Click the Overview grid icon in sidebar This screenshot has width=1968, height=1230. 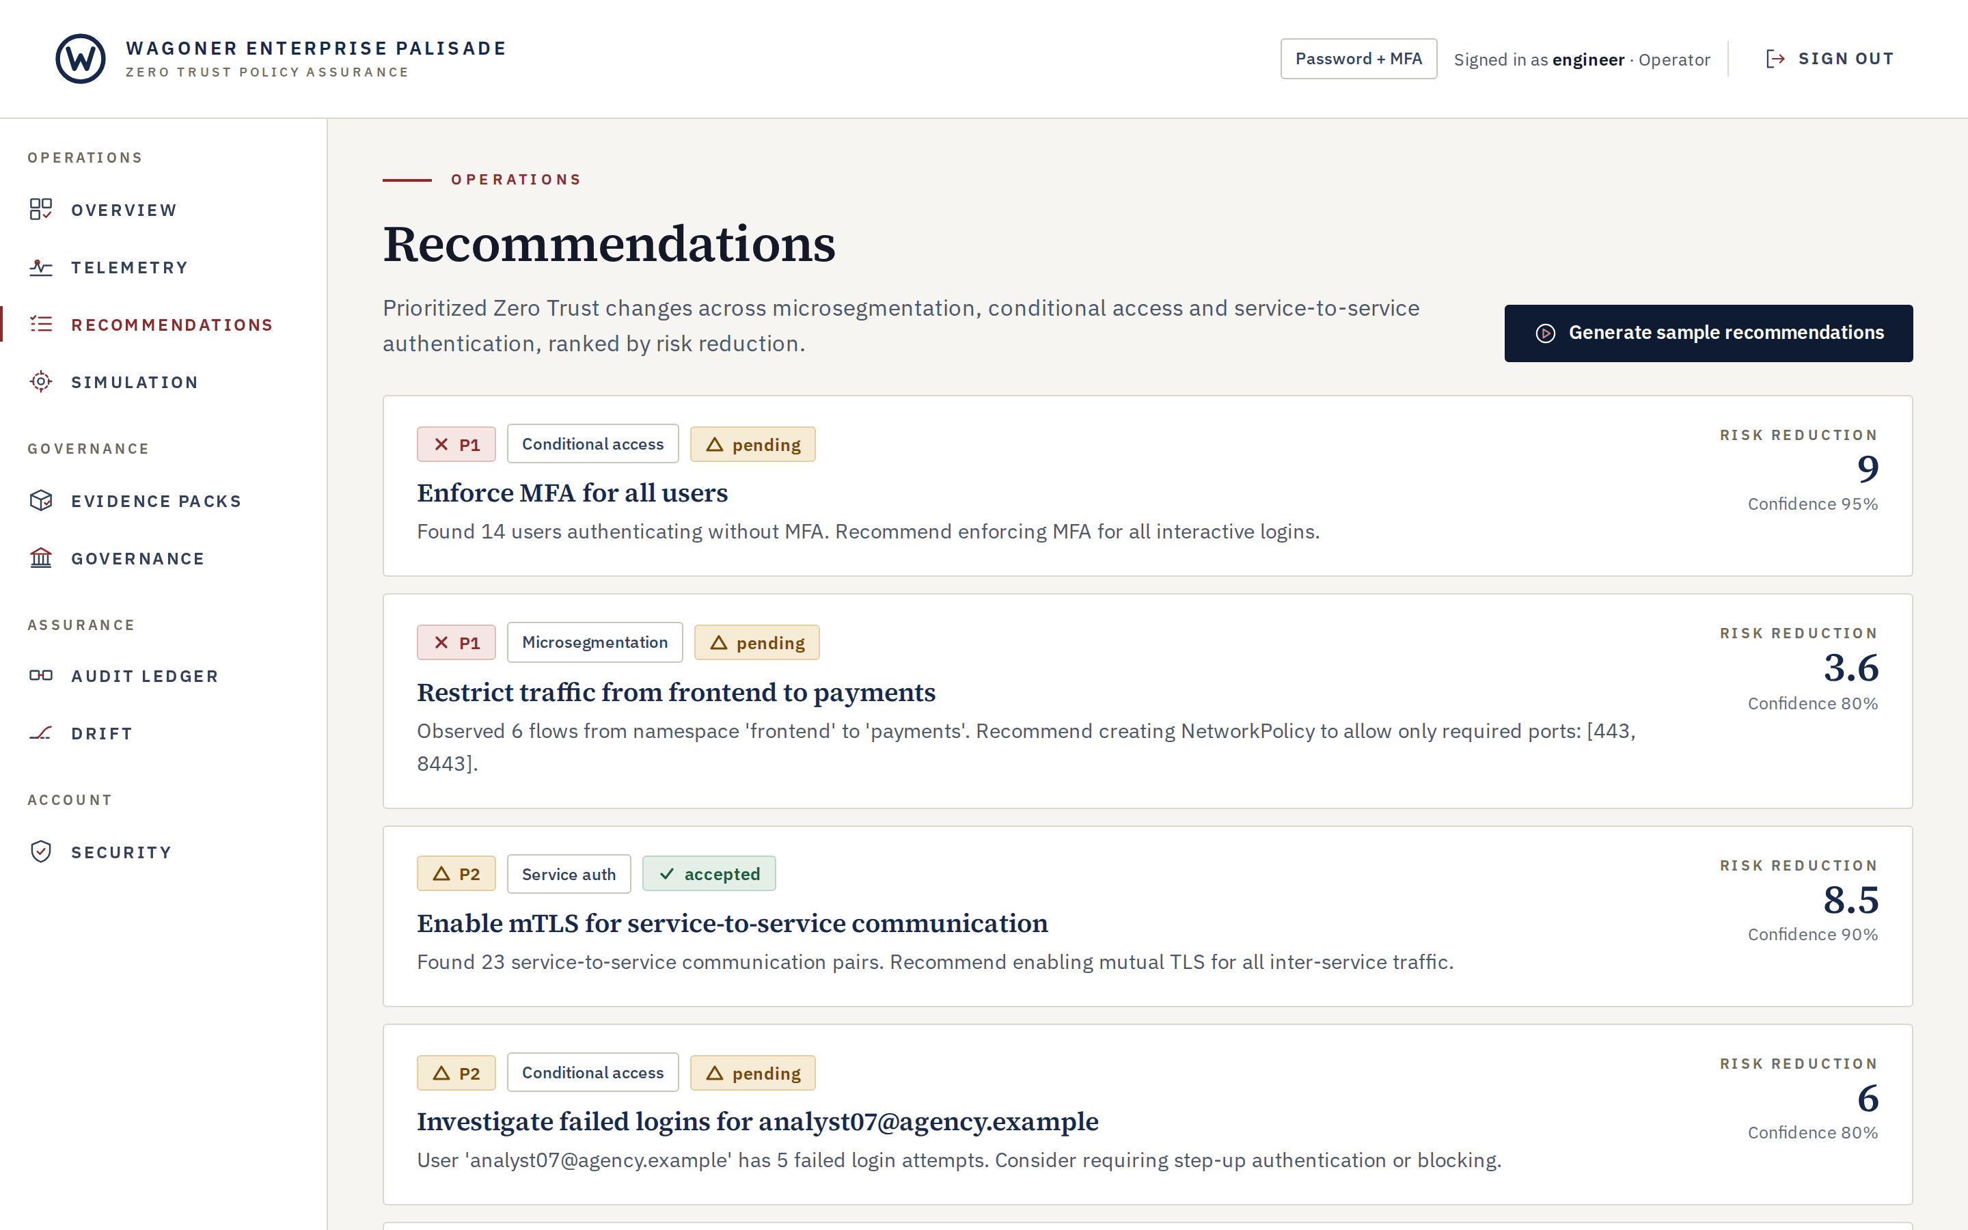41,210
